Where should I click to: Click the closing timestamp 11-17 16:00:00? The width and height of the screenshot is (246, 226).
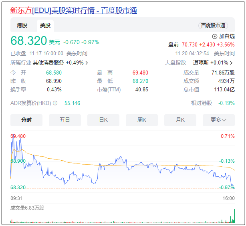(46, 54)
